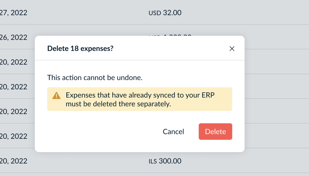The width and height of the screenshot is (309, 176).
Task: Click the "This action cannot be undone." text
Action: coord(95,77)
